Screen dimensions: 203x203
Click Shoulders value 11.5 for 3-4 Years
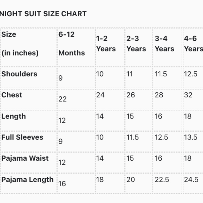pyautogui.click(x=161, y=74)
